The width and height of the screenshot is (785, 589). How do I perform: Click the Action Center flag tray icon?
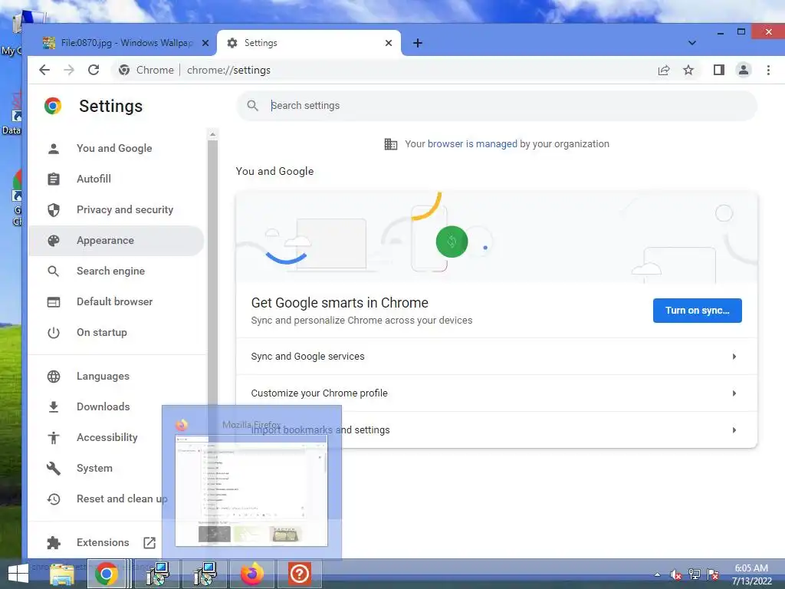coord(713,574)
